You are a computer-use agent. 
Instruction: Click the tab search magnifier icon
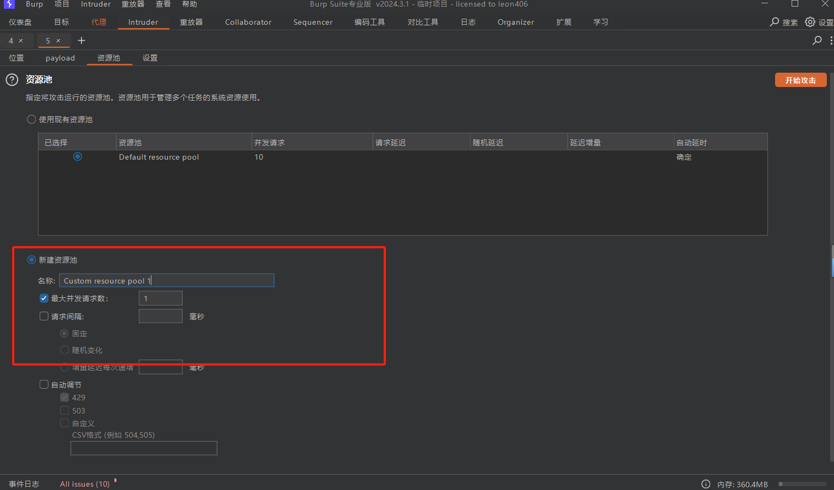tap(817, 40)
